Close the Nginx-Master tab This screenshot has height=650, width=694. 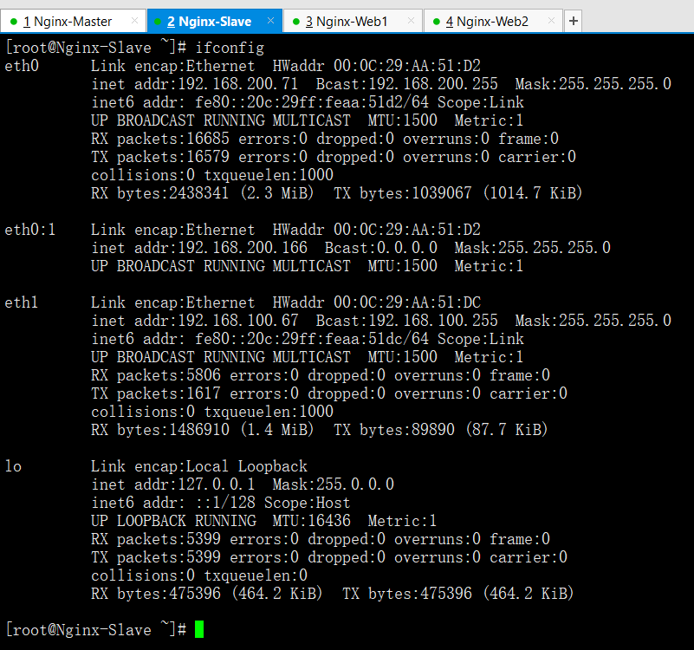[134, 21]
